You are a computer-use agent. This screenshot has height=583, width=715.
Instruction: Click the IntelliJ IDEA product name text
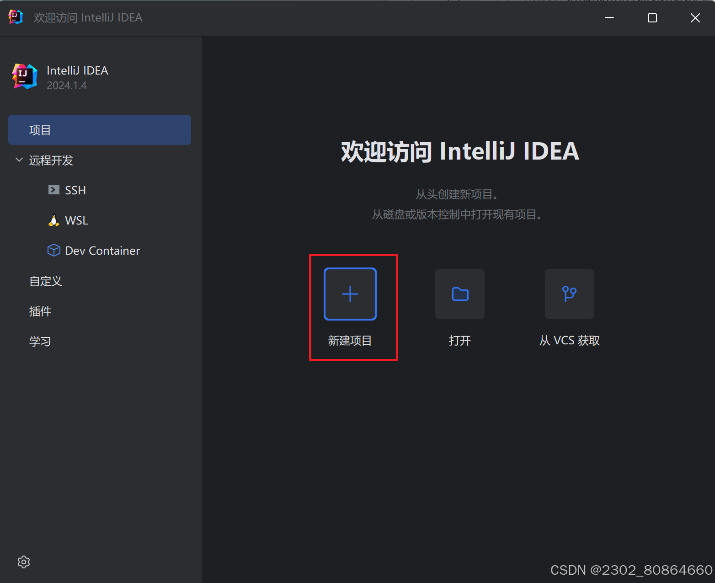[x=77, y=70]
